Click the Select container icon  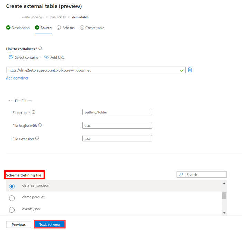[x=10, y=57]
